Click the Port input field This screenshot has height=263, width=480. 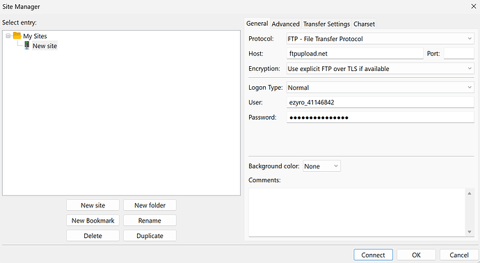tap(459, 54)
